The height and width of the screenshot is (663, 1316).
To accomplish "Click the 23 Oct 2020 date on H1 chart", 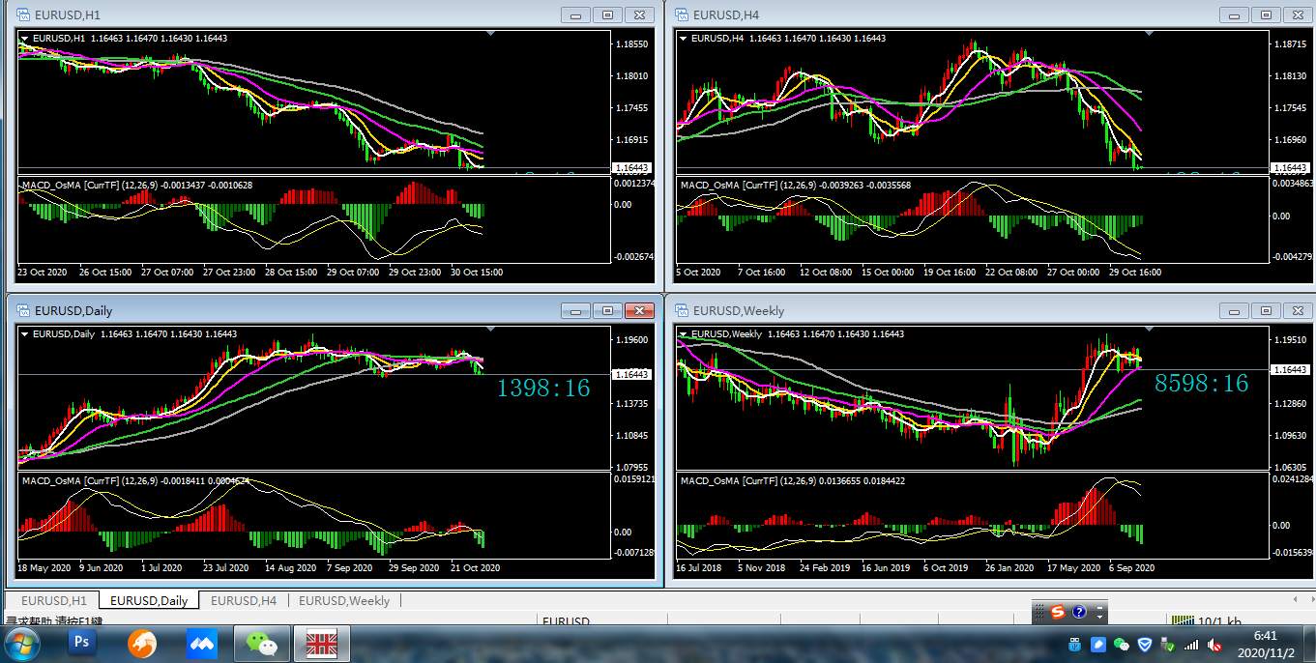I will [43, 273].
